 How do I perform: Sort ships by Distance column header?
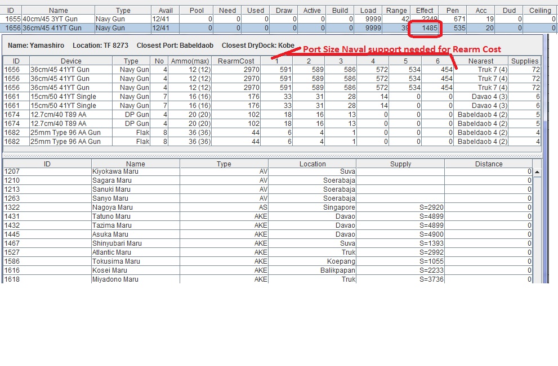[x=489, y=164]
